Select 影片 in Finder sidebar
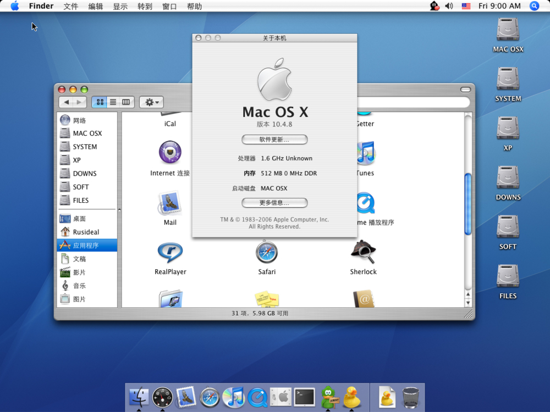This screenshot has height=412, width=550. [x=87, y=272]
